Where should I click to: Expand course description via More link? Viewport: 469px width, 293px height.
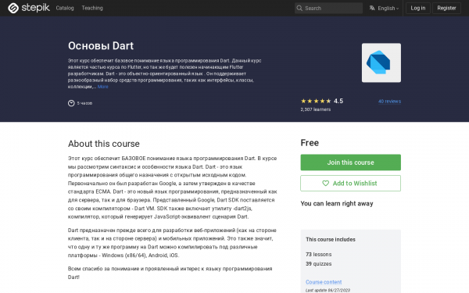102,87
